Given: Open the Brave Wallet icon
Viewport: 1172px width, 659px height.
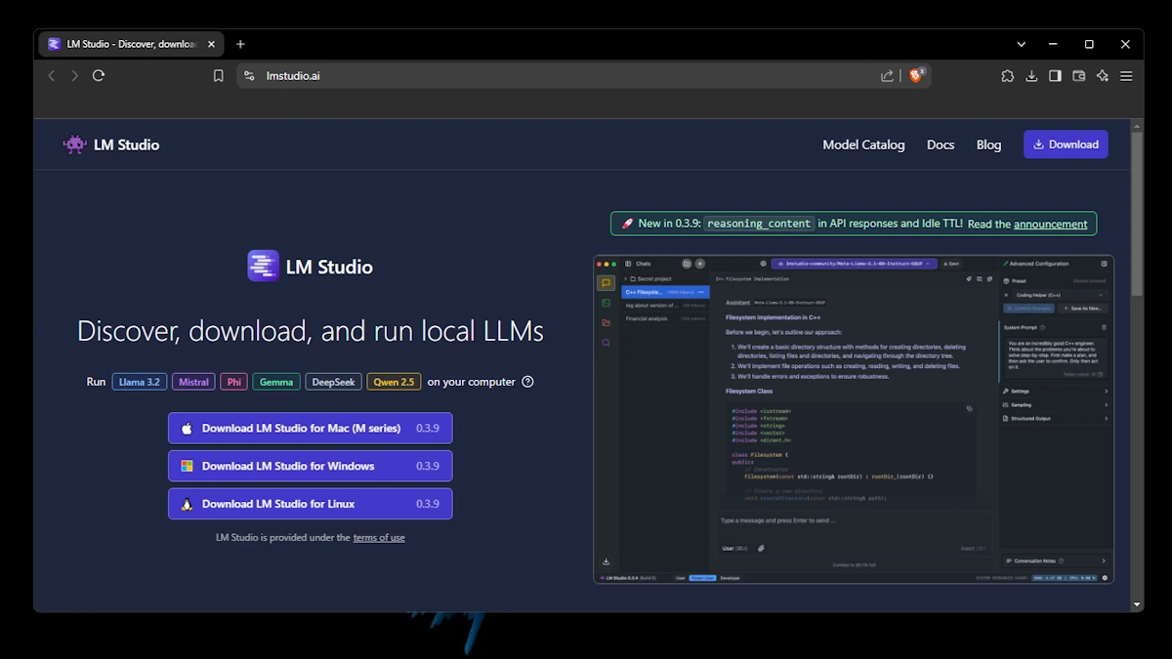Looking at the screenshot, I should pyautogui.click(x=1079, y=76).
